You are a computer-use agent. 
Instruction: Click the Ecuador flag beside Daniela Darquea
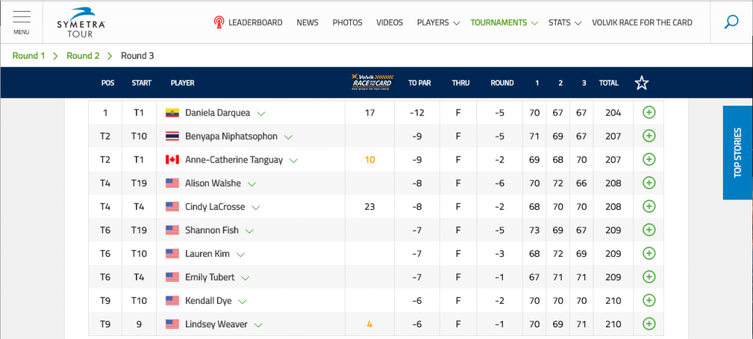[172, 113]
